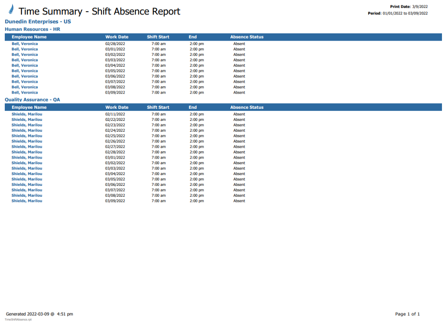Image resolution: width=445 pixels, height=328 pixels.
Task: Open Bell, Veronica link for the 02/28/2022 row
Action: tap(25, 44)
